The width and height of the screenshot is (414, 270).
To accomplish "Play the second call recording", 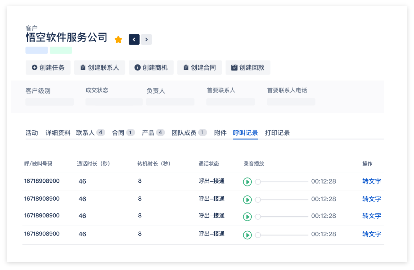I will (247, 200).
